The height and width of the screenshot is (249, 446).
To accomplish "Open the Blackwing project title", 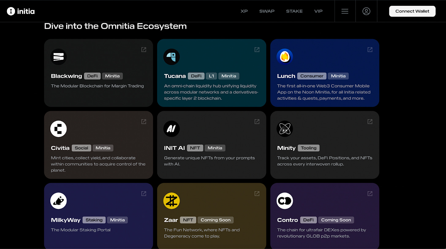I will (x=66, y=76).
